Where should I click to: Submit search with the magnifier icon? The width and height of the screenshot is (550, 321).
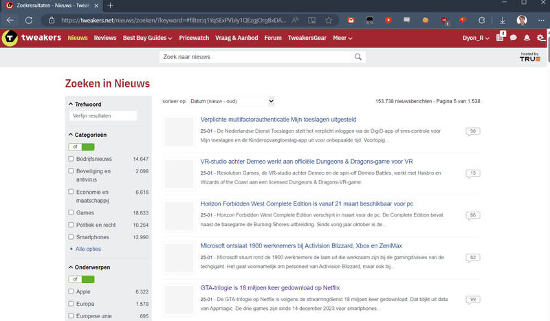coord(357,57)
